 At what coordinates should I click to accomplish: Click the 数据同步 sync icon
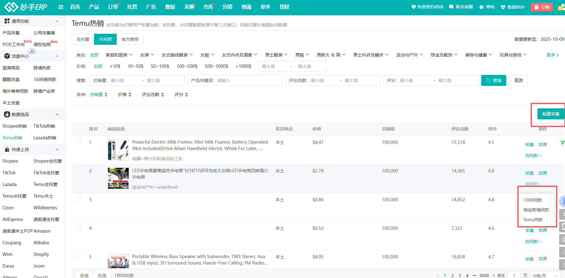click(503, 7)
